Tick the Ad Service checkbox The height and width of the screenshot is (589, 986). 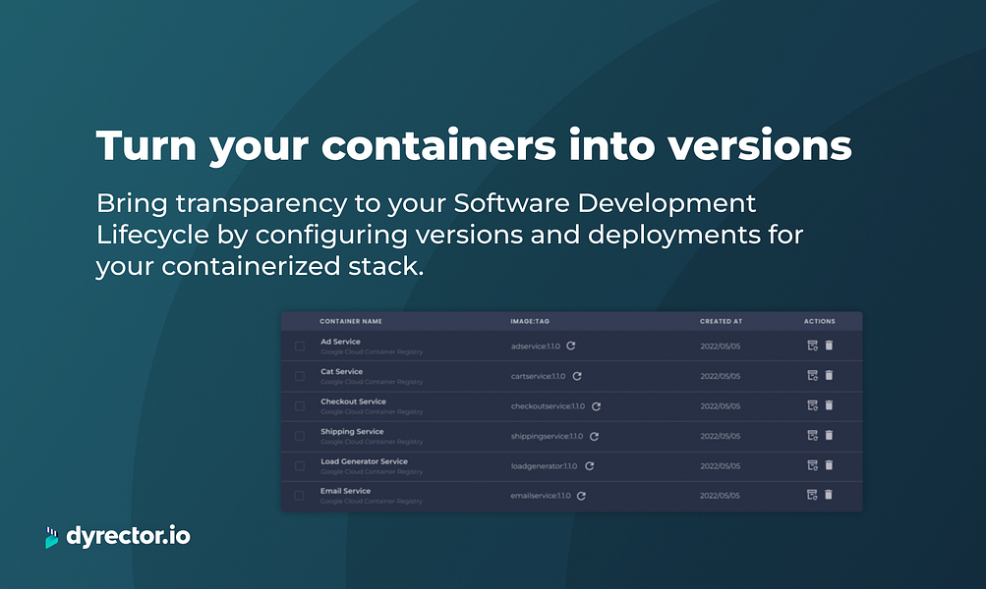(x=299, y=347)
